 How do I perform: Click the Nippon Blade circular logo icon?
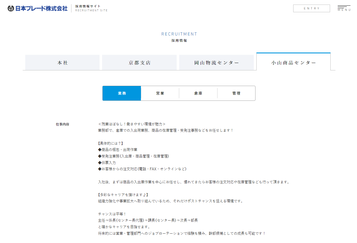(11, 9)
